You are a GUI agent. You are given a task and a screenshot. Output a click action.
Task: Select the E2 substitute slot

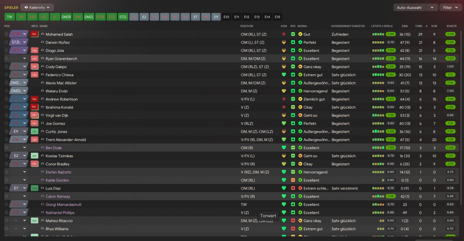pyautogui.click(x=144, y=17)
